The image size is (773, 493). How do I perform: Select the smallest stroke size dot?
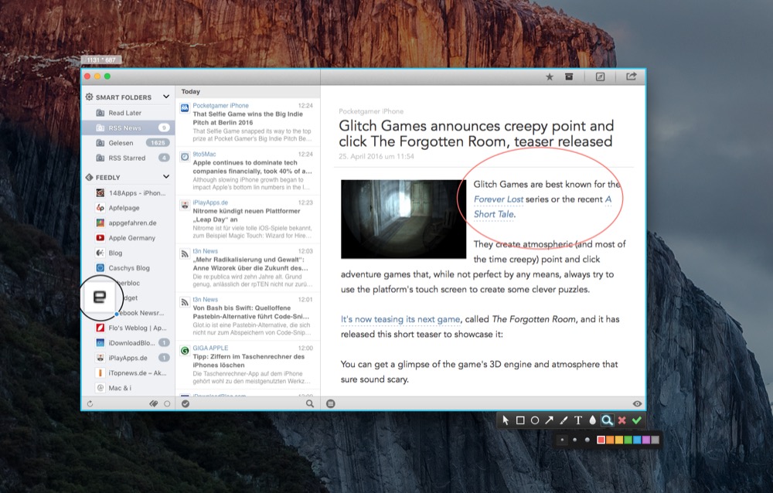click(562, 440)
